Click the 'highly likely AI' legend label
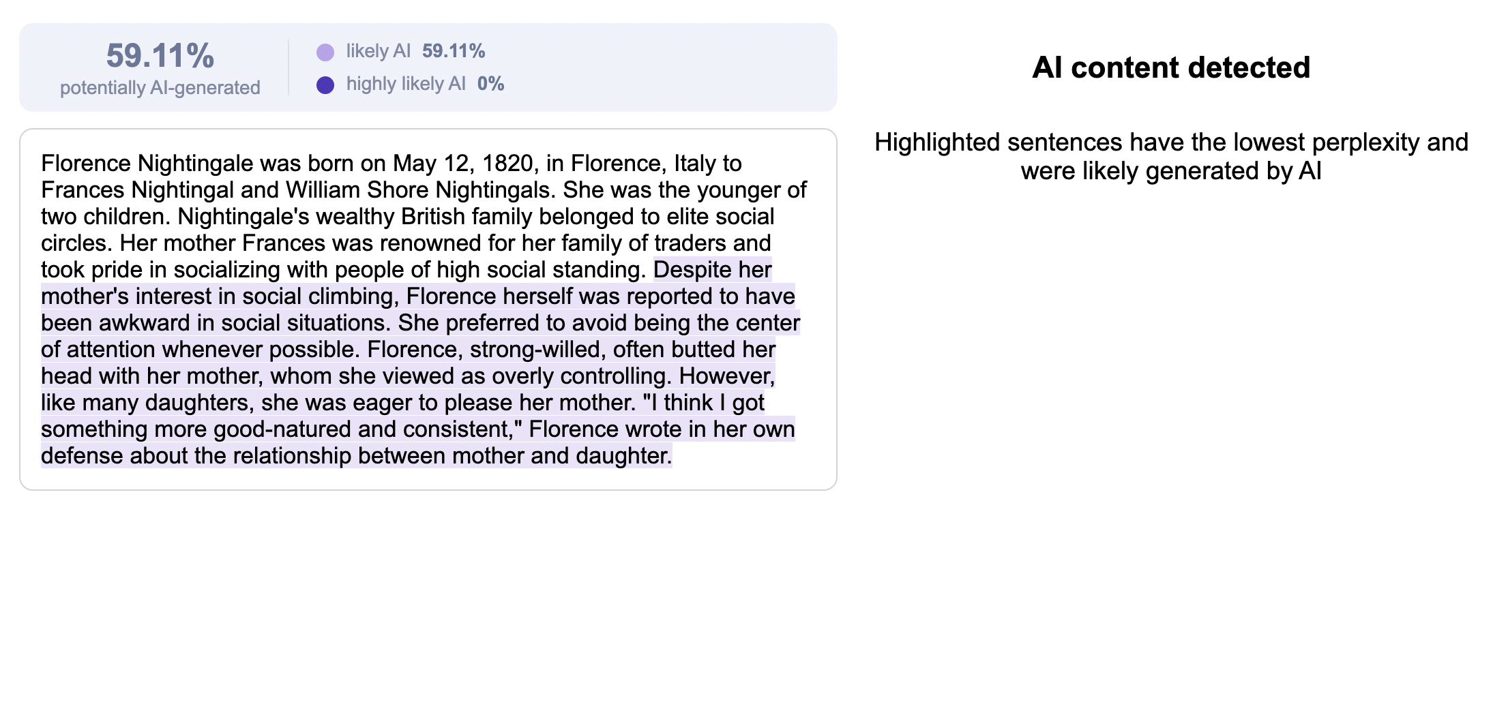This screenshot has height=717, width=1493. (x=406, y=84)
